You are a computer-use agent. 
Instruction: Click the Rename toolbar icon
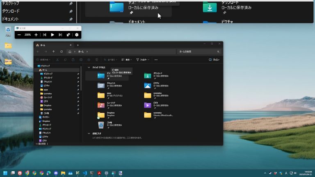[x=81, y=59]
